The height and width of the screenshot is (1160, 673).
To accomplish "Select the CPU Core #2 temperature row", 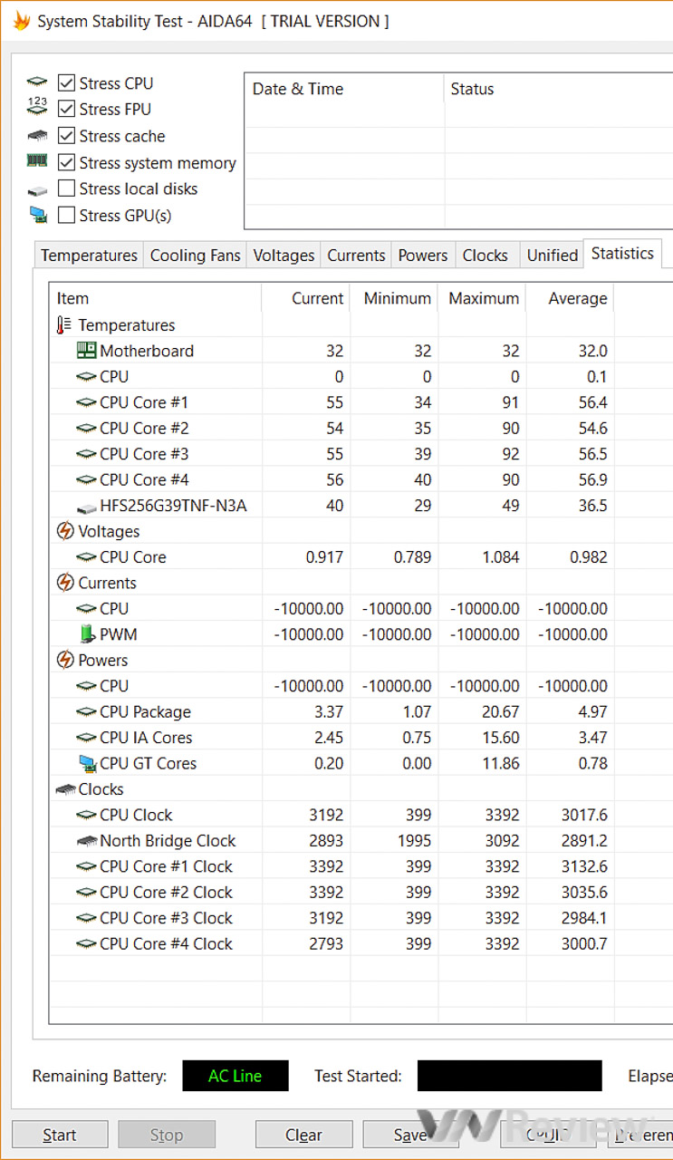I will [x=361, y=428].
